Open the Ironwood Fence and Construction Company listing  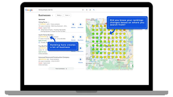tap(54, 57)
